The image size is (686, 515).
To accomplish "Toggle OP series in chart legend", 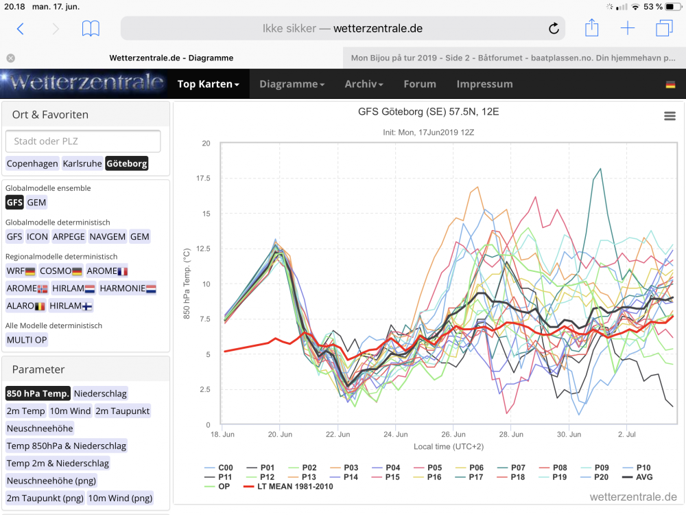I will pos(217,487).
